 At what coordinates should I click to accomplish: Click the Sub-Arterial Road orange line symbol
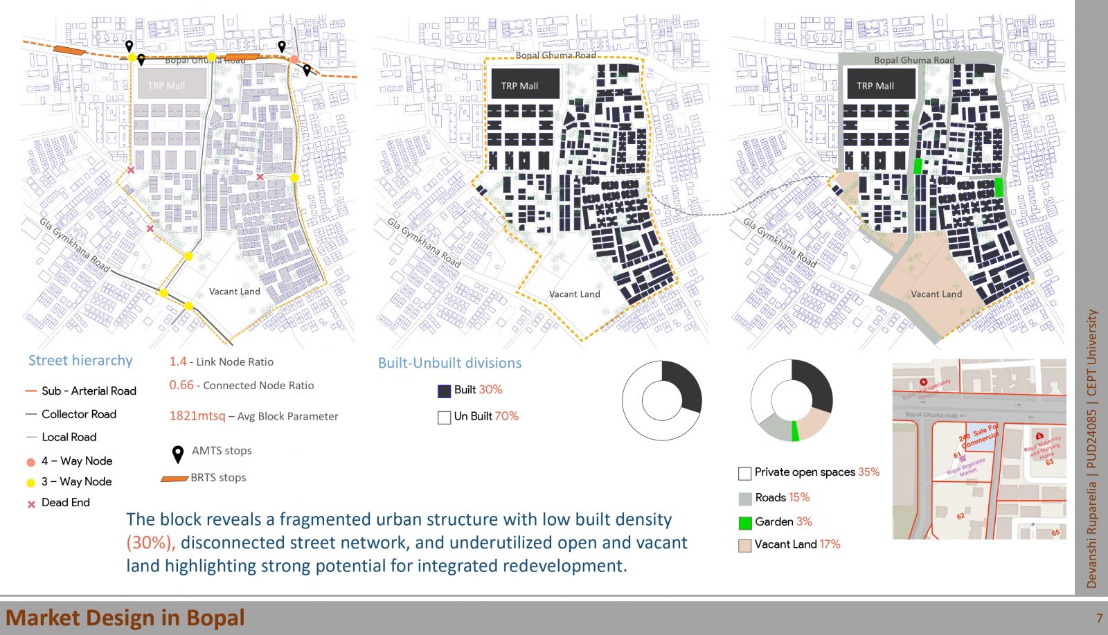coord(30,391)
